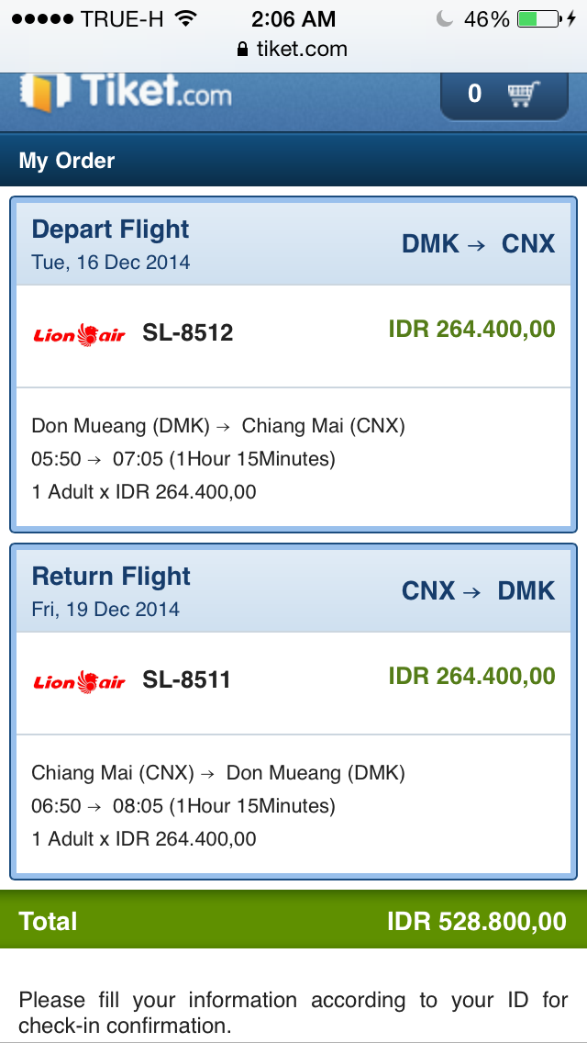Tap the CNX → DMK route label

478,590
